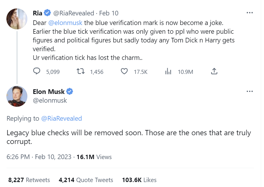This screenshot has width=264, height=187.
Task: Click the share icon on Ria's tweet
Action: 214,71
